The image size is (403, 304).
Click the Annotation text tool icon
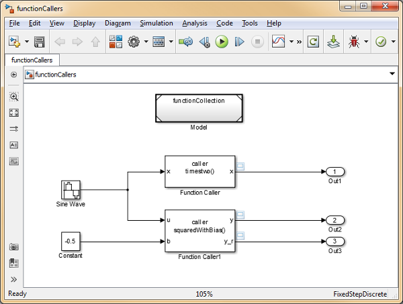pyautogui.click(x=14, y=145)
